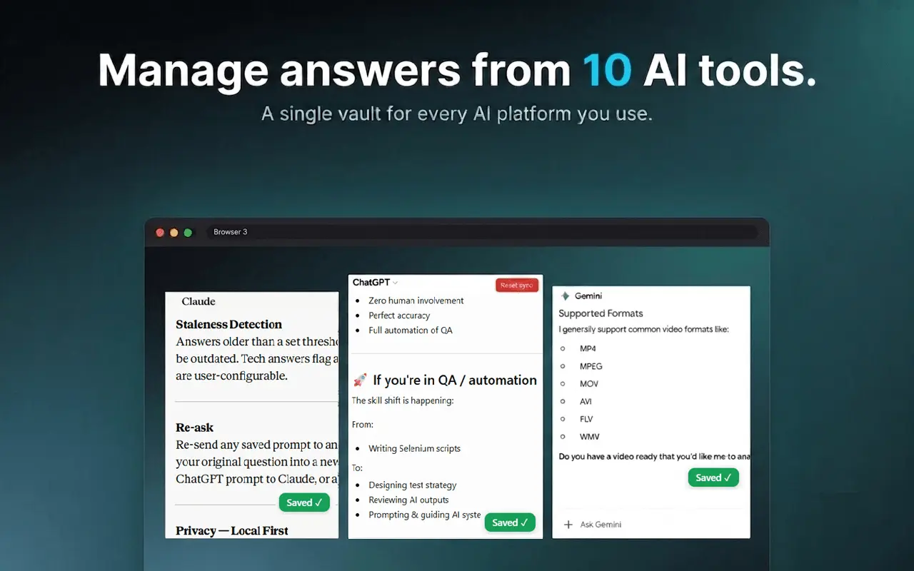Click the Saved button in ChatGPT panel
The image size is (914, 571).
(x=510, y=522)
